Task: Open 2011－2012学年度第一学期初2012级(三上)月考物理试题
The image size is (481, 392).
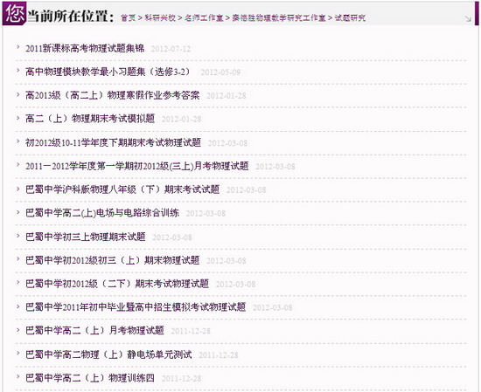Action: 136,166
